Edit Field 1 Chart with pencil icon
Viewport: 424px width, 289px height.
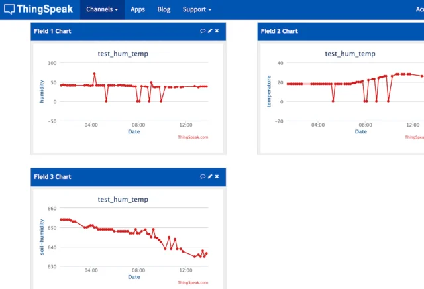coord(210,31)
